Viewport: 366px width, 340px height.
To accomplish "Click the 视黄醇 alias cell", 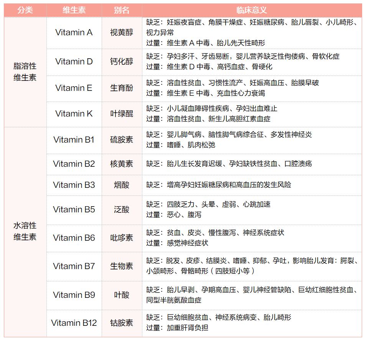I will [x=122, y=33].
